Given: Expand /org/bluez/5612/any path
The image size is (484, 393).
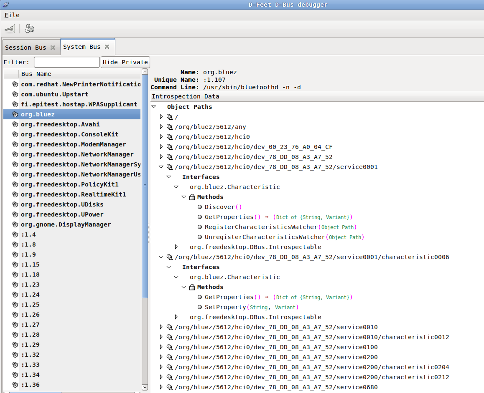Looking at the screenshot, I should click(x=161, y=126).
